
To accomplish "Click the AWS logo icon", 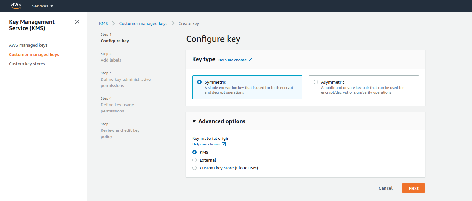I will click(x=16, y=6).
